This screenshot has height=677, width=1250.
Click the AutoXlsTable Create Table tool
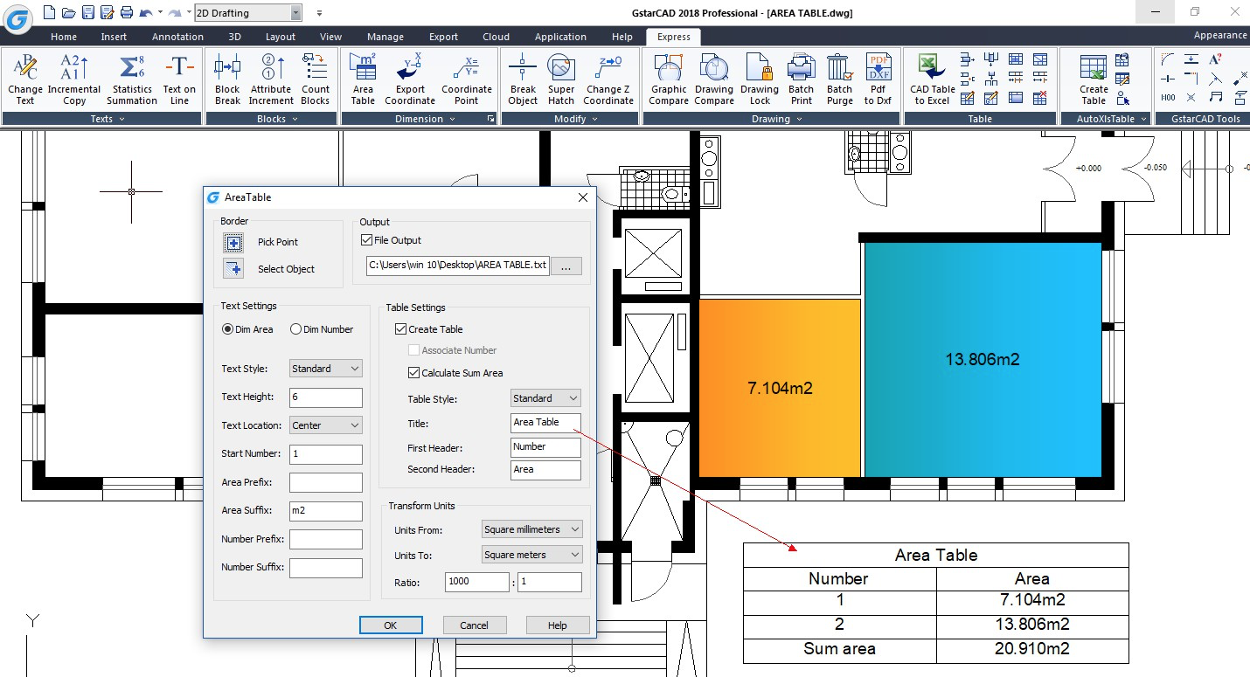[1094, 79]
